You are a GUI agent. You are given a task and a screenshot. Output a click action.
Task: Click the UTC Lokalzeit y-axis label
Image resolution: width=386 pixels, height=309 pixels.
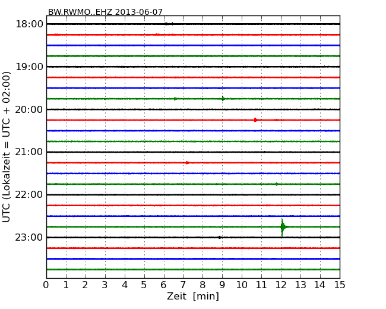coord(7,147)
